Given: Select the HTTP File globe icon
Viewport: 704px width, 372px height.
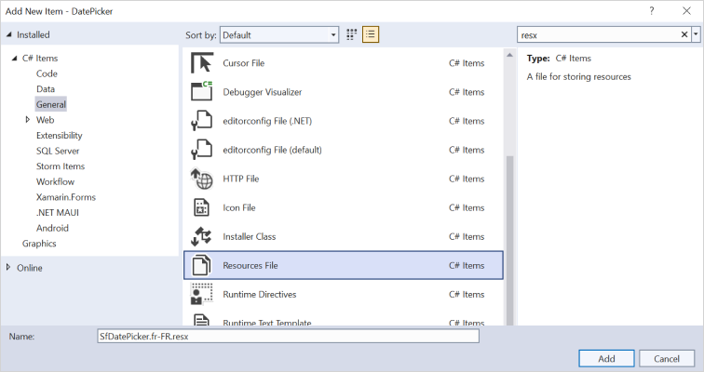Looking at the screenshot, I should tap(201, 179).
